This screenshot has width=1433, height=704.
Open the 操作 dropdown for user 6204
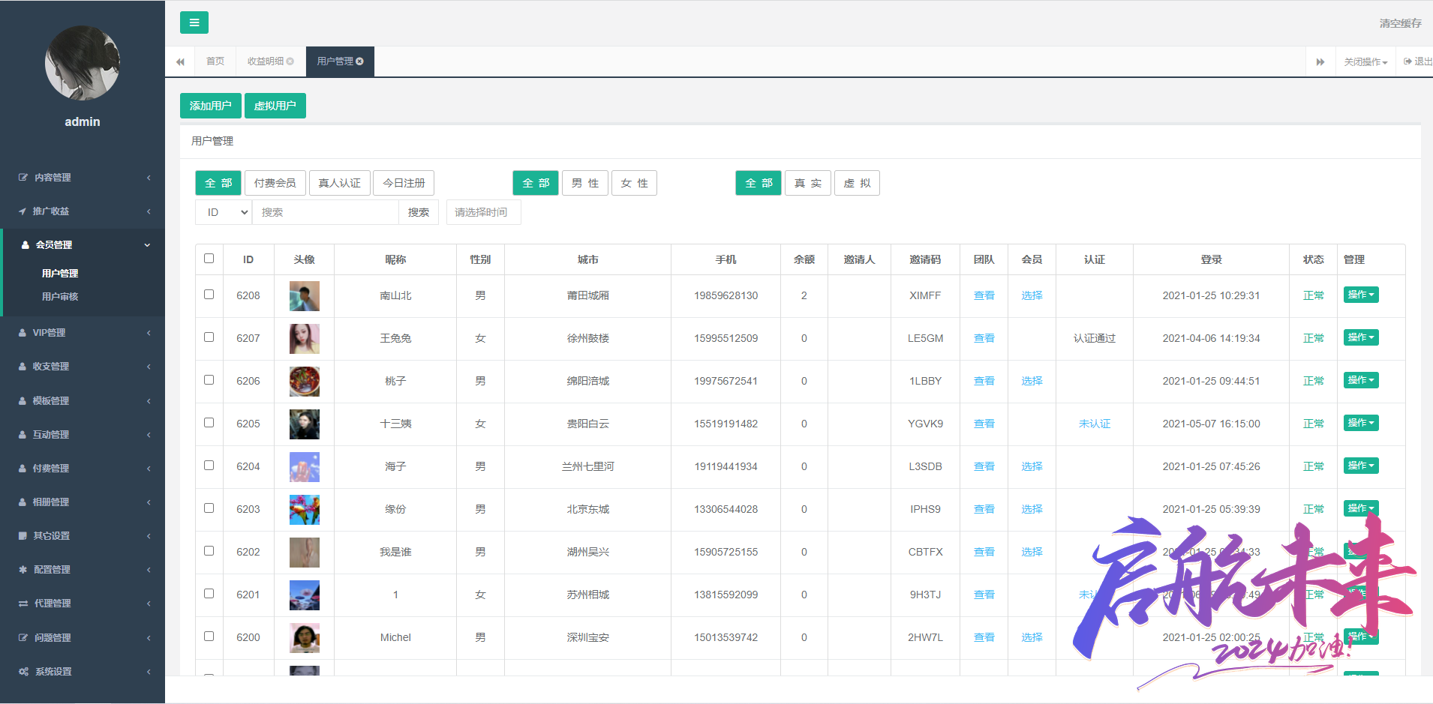pos(1361,466)
